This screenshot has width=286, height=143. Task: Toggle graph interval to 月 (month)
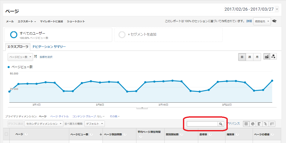coord(257,57)
